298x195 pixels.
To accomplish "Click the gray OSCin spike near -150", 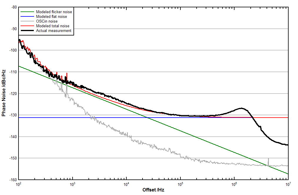I will 268,159.
